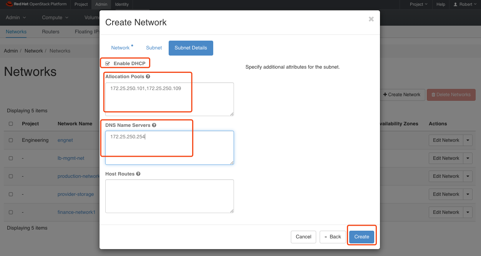Image resolution: width=481 pixels, height=256 pixels.
Task: Open the Identity menu
Action: click(x=122, y=4)
